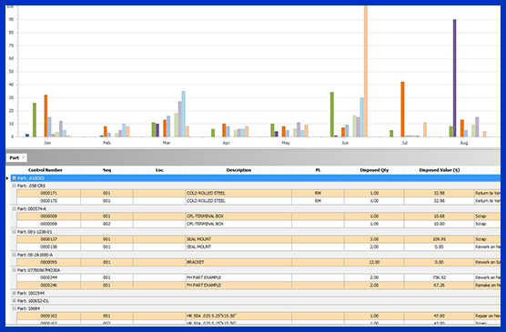Click the tall orange bar in Jul

402,109
